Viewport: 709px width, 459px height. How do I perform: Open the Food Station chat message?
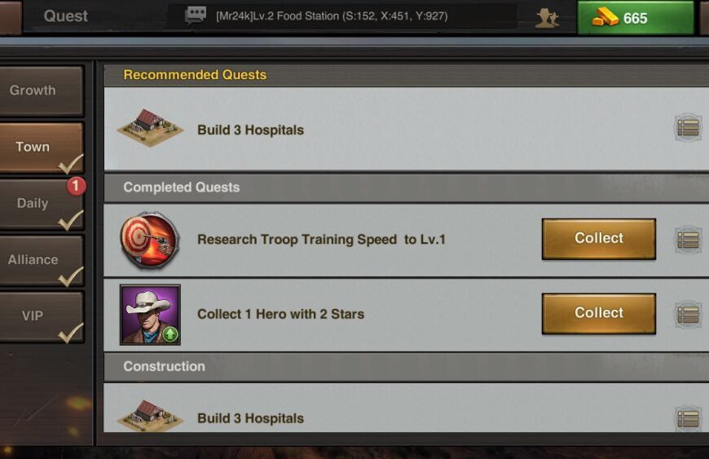[x=332, y=16]
